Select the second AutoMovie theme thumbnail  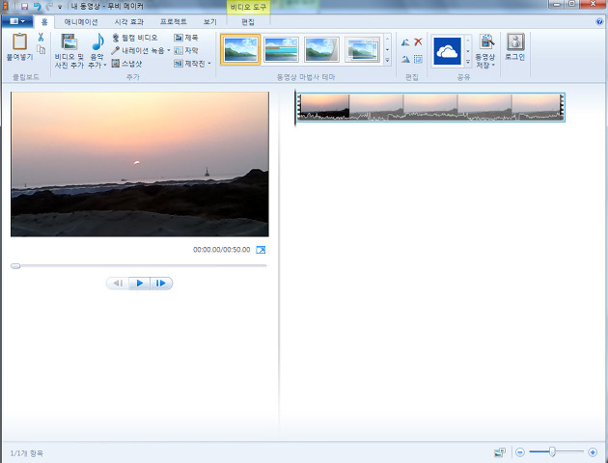(281, 49)
